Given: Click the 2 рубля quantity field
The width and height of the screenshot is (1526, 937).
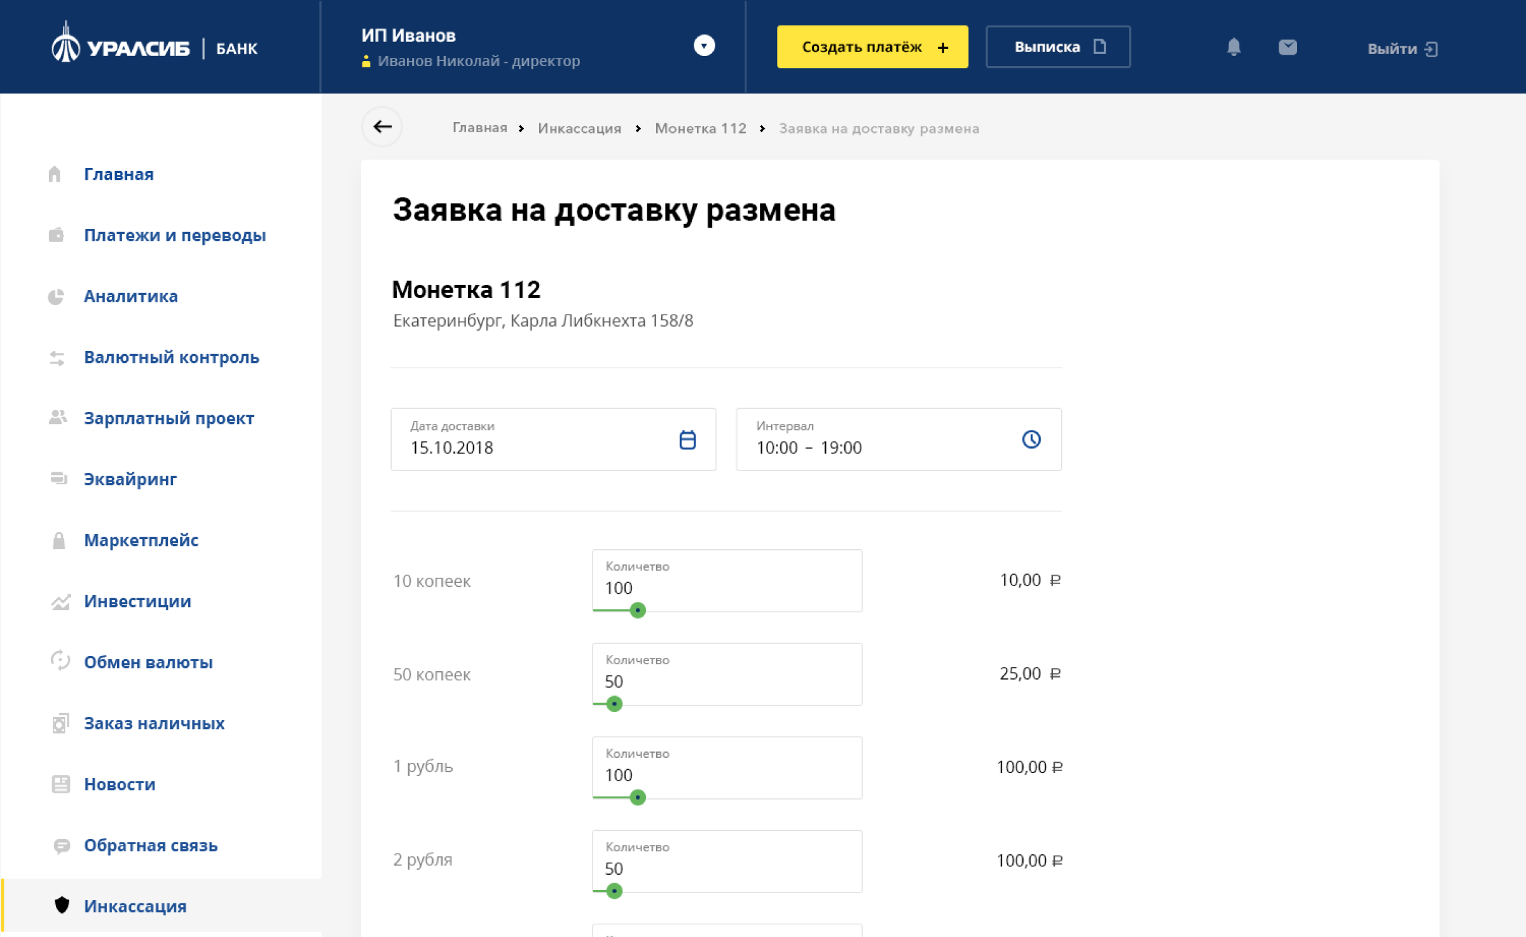Looking at the screenshot, I should (x=727, y=861).
